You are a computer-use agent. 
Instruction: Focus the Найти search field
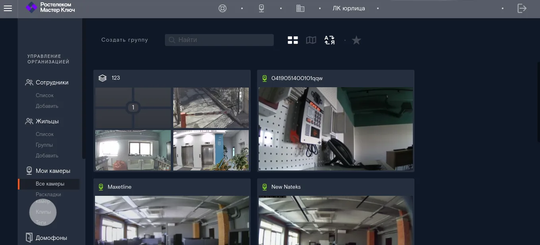(x=219, y=40)
